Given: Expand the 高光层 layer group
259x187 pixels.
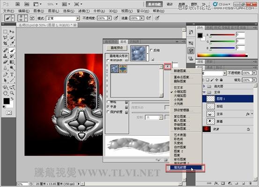Looking at the screenshot, I should click(x=204, y=86).
